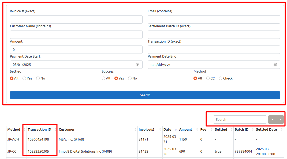Open the second gray dropdown beside table search
This screenshot has width=287, height=159.
pyautogui.click(x=280, y=120)
